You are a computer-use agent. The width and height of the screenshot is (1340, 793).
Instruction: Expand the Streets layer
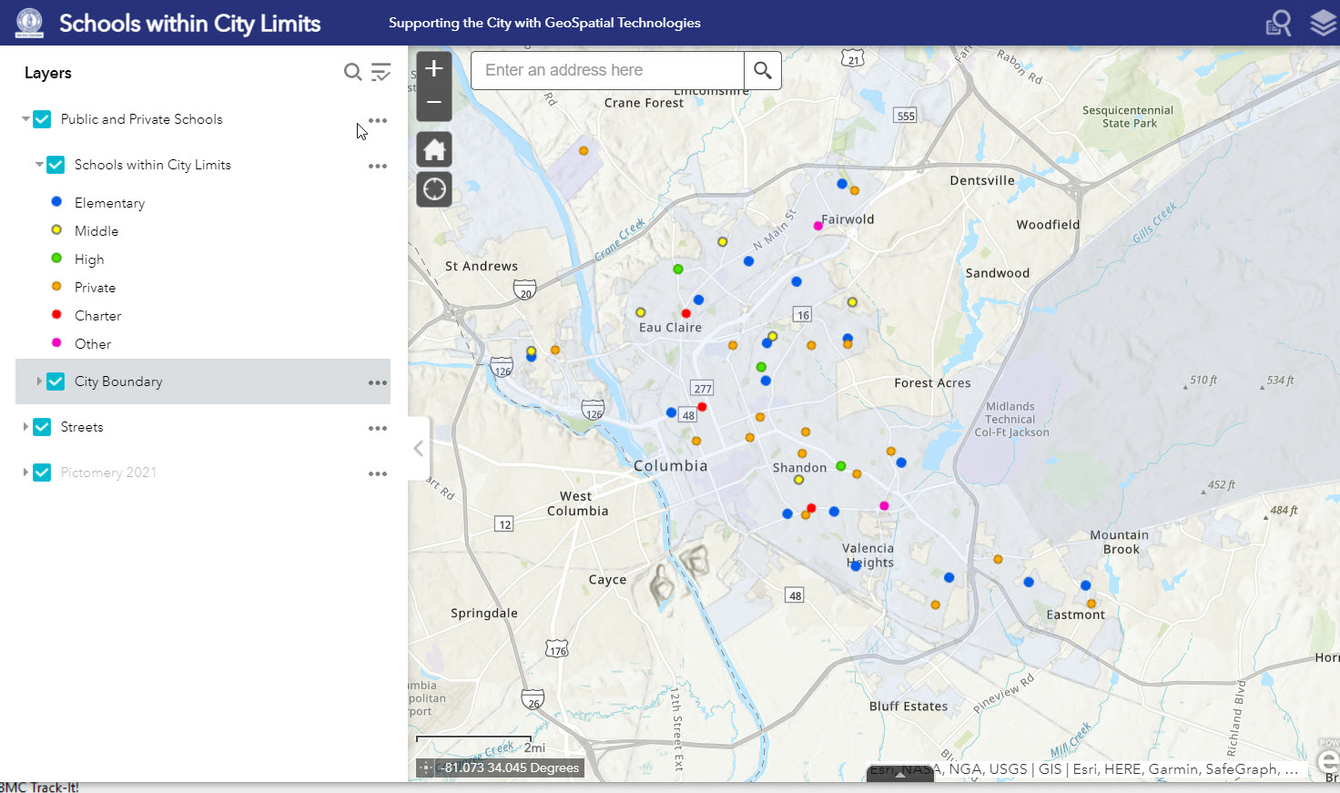click(x=25, y=427)
